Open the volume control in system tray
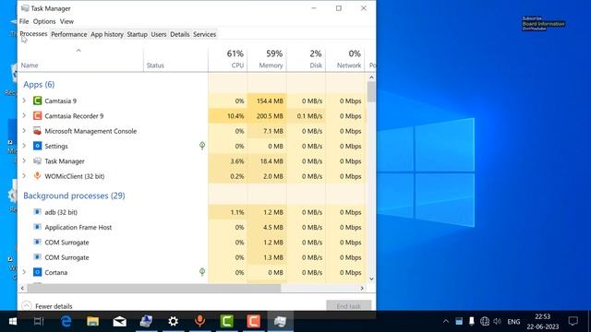Viewport: 591px width, 332px height. [x=497, y=321]
